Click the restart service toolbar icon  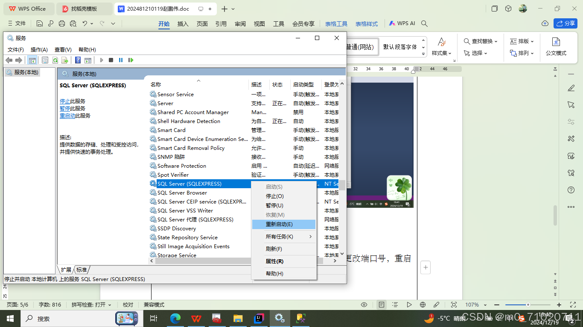pos(131,60)
